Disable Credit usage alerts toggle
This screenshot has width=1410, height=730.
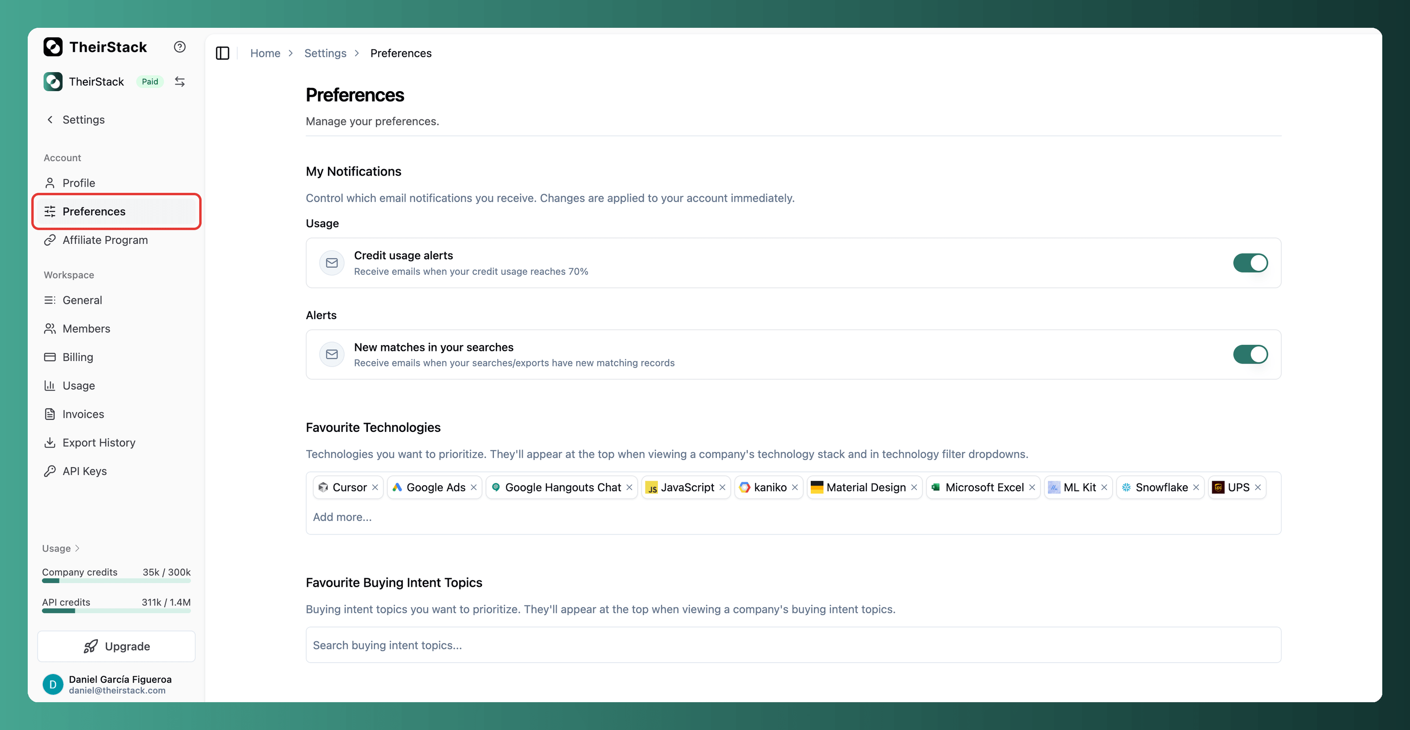click(1250, 263)
